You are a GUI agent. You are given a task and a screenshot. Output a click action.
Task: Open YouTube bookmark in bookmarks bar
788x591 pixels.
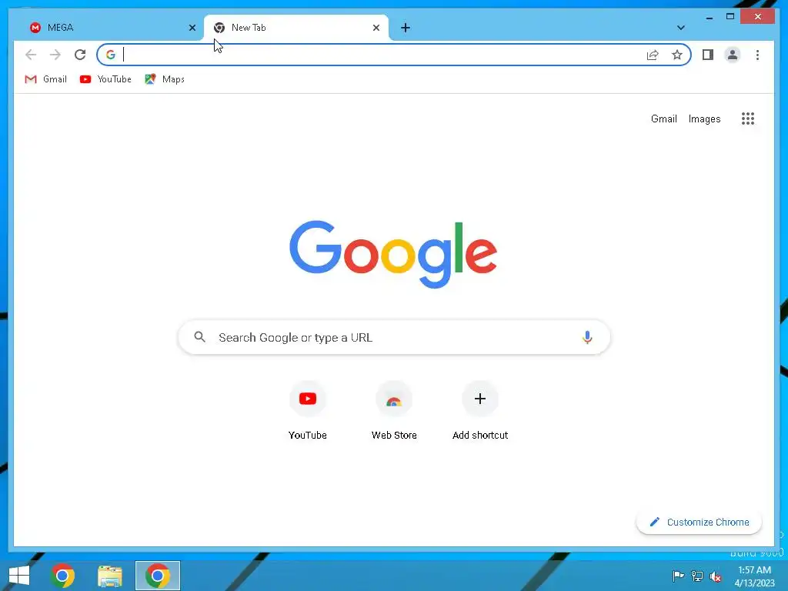point(105,79)
